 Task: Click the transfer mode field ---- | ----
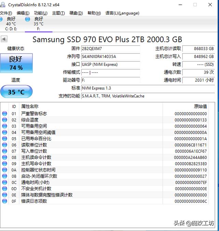[x=111, y=72]
